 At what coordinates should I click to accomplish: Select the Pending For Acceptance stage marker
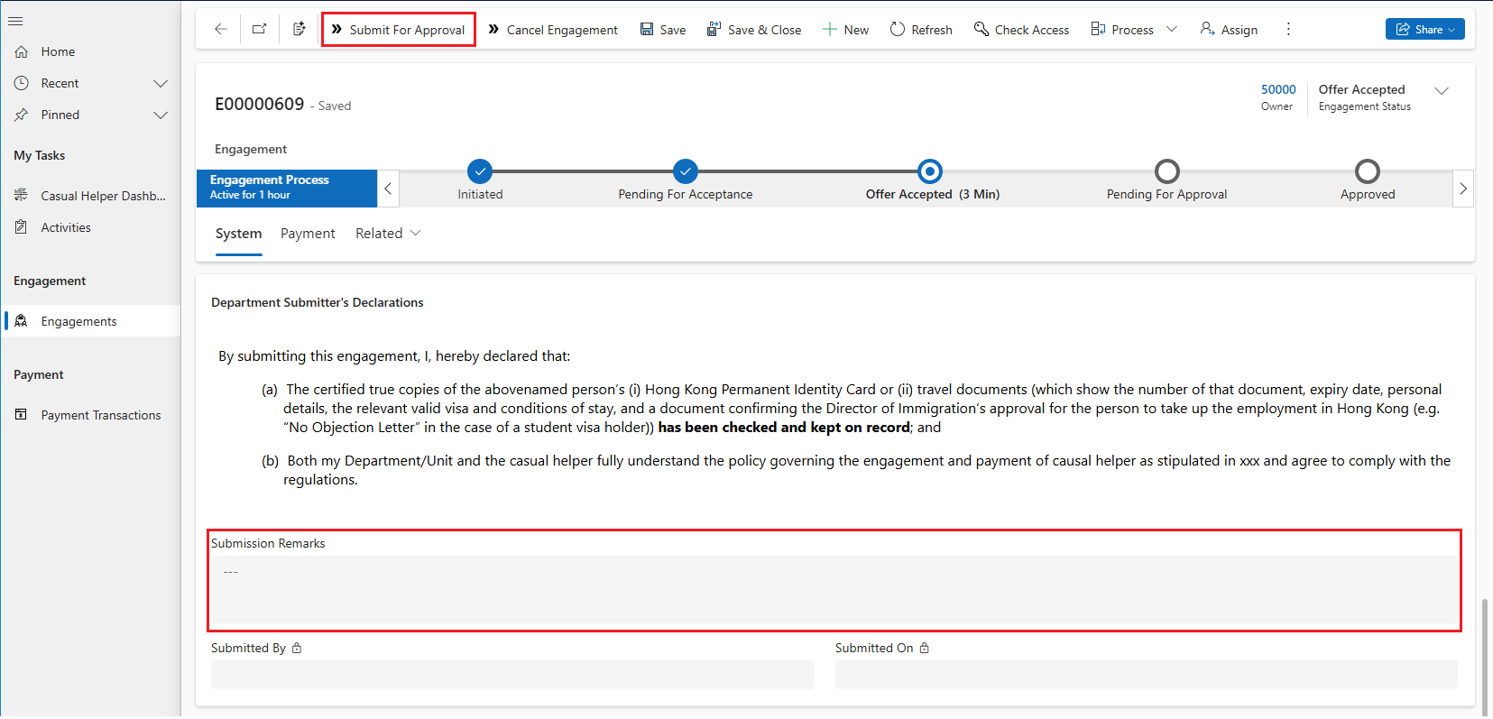(686, 171)
